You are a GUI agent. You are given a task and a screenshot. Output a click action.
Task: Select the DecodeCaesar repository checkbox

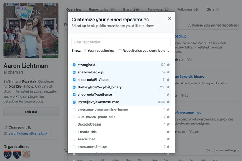pyautogui.click(x=74, y=124)
